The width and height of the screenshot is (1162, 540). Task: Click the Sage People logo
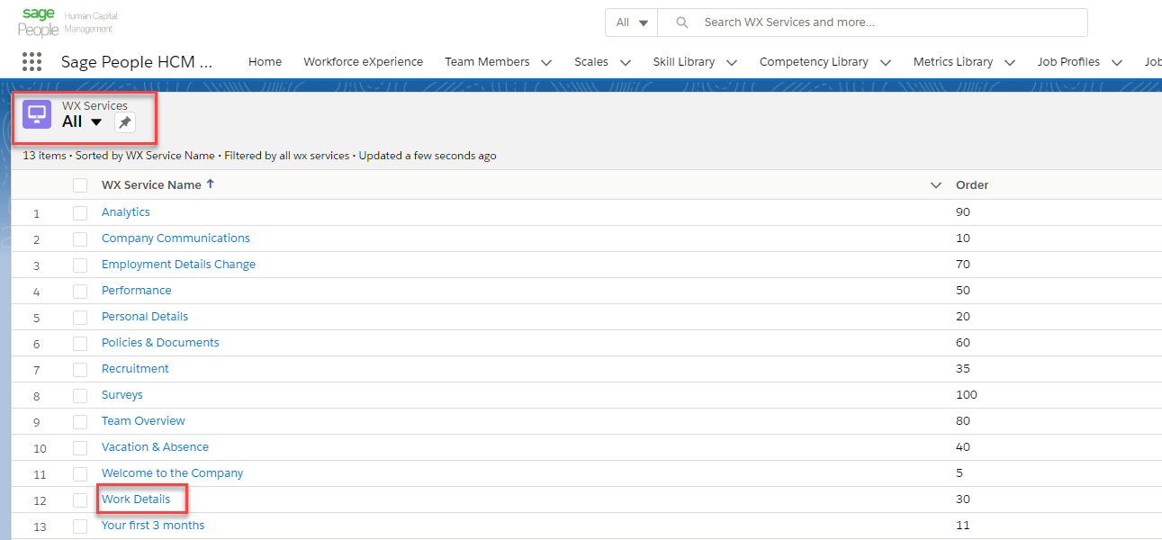pyautogui.click(x=39, y=22)
